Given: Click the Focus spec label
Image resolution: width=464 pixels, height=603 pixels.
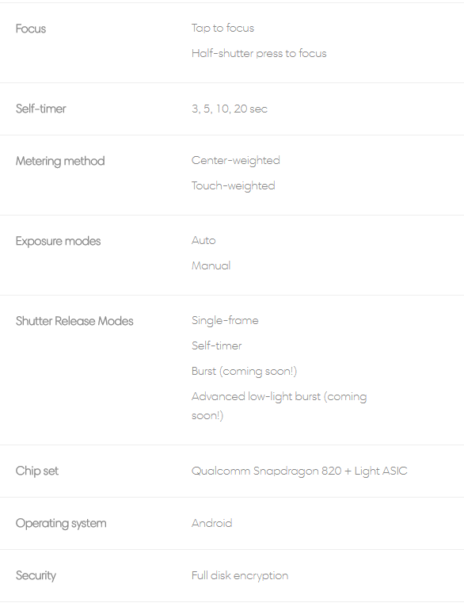Looking at the screenshot, I should point(31,29).
